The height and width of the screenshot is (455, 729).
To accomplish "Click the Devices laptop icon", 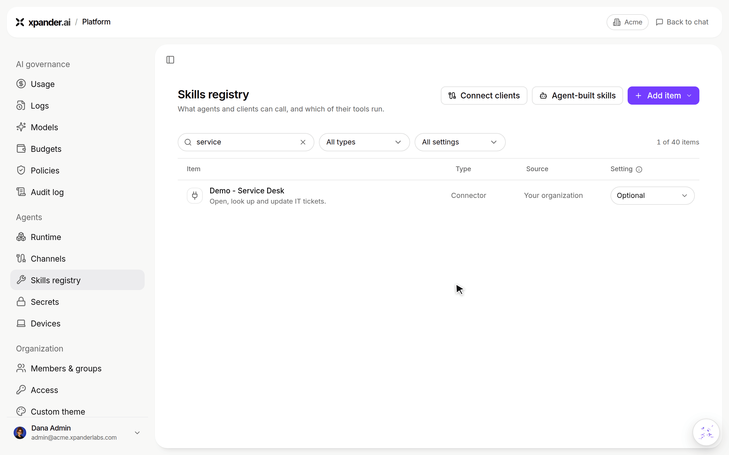I will tap(21, 323).
